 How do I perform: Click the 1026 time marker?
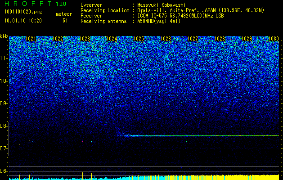(x=166, y=39)
